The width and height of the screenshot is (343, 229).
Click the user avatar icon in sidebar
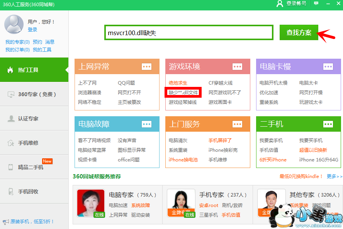[x=14, y=24]
